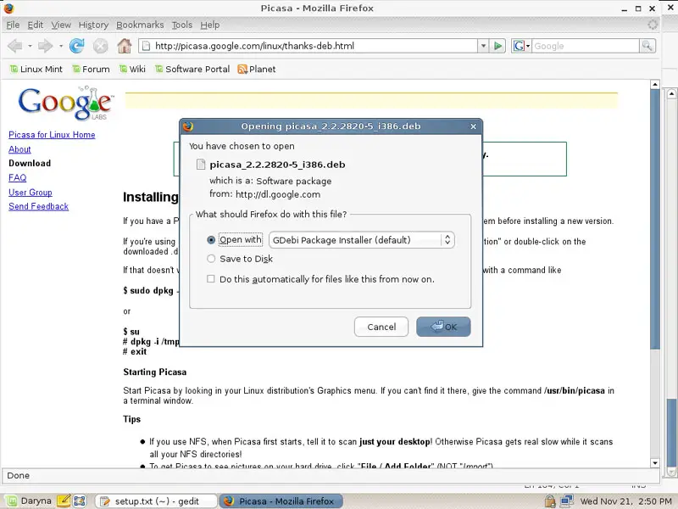Click the Starting Picasa heading
This screenshot has height=509, width=678.
tap(155, 372)
